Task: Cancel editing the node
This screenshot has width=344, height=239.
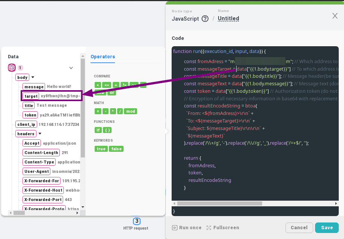Action: tap(299, 228)
